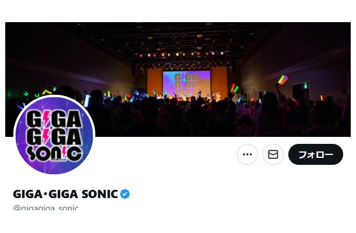Click the envelope direct message icon
The height and width of the screenshot is (233, 356).
pos(273,154)
